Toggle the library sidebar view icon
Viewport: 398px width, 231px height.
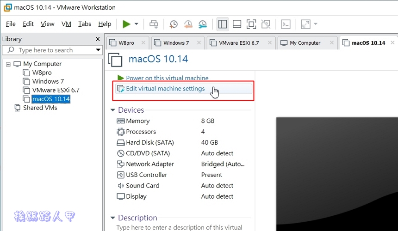point(222,24)
